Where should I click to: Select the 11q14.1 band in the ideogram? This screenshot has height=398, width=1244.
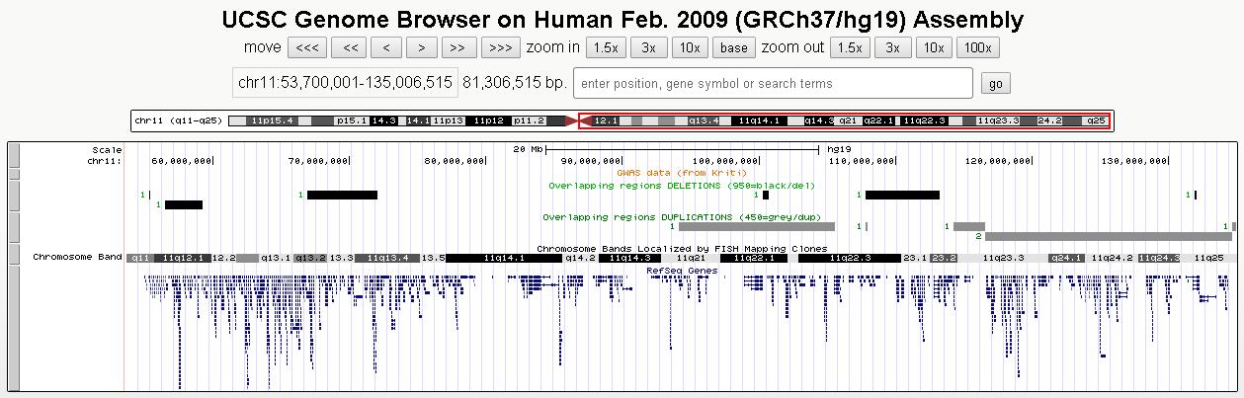coord(759,120)
